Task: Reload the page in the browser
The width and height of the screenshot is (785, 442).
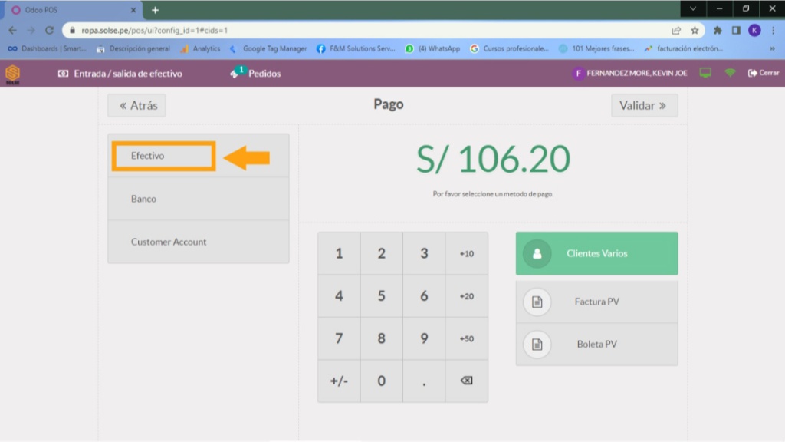Action: click(x=50, y=31)
